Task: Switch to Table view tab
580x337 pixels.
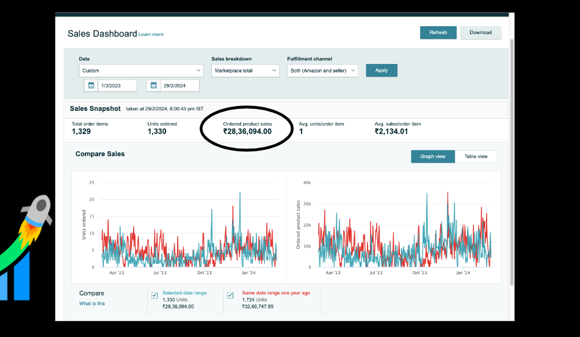Action: 476,157
